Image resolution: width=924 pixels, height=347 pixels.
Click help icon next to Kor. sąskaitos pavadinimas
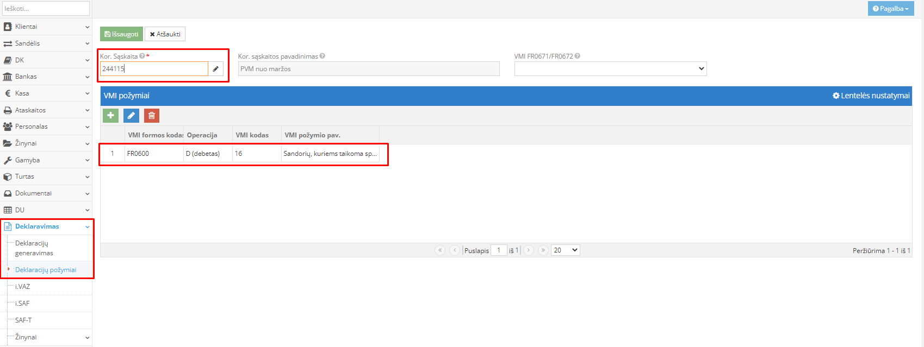click(323, 56)
